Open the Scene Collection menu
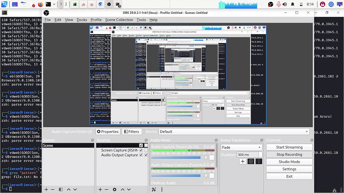344x193 pixels. pyautogui.click(x=119, y=20)
